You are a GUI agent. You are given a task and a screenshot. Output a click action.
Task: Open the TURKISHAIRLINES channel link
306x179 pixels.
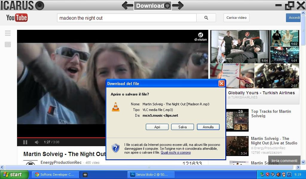coord(244,97)
